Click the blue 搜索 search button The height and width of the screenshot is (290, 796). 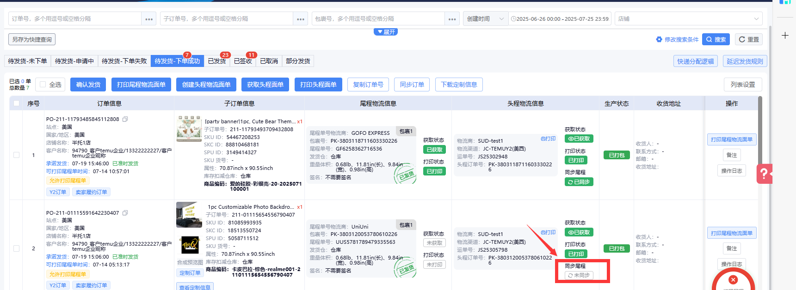(x=716, y=40)
